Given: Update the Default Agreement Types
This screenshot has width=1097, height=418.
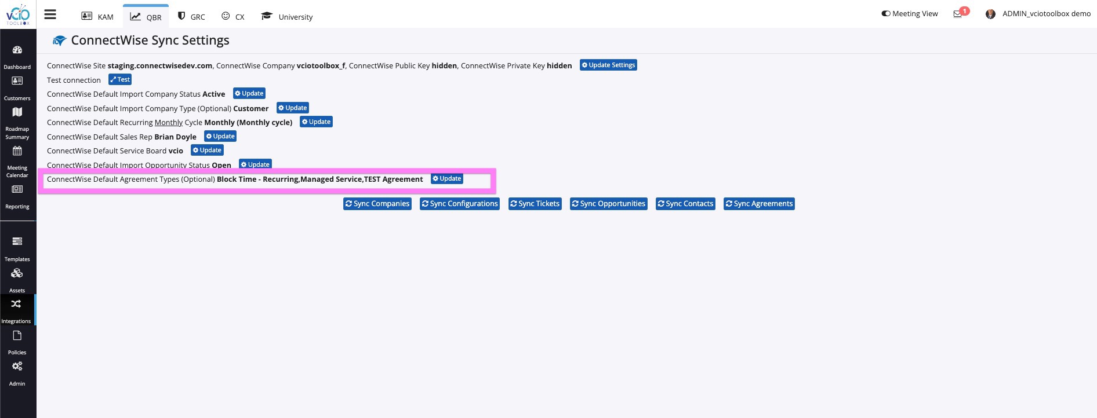Looking at the screenshot, I should [447, 179].
